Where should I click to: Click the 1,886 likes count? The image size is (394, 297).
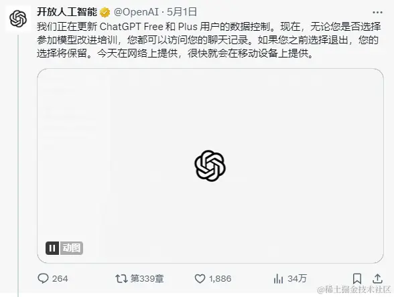(220, 279)
